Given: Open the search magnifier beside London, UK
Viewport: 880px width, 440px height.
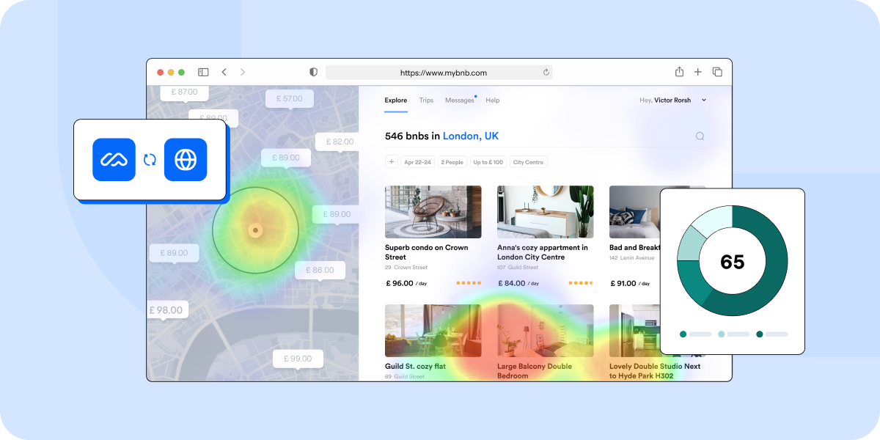Looking at the screenshot, I should coord(700,136).
